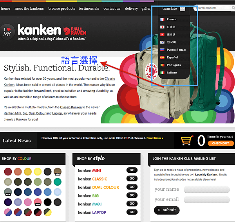The height and width of the screenshot is (222, 235).
Task: Click the Russian flag icon
Action: tap(162, 50)
